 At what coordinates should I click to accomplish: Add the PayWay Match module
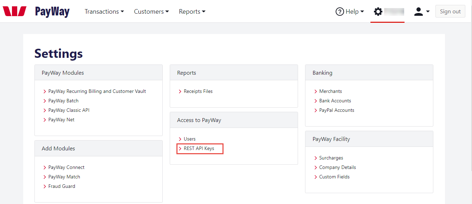click(x=64, y=177)
